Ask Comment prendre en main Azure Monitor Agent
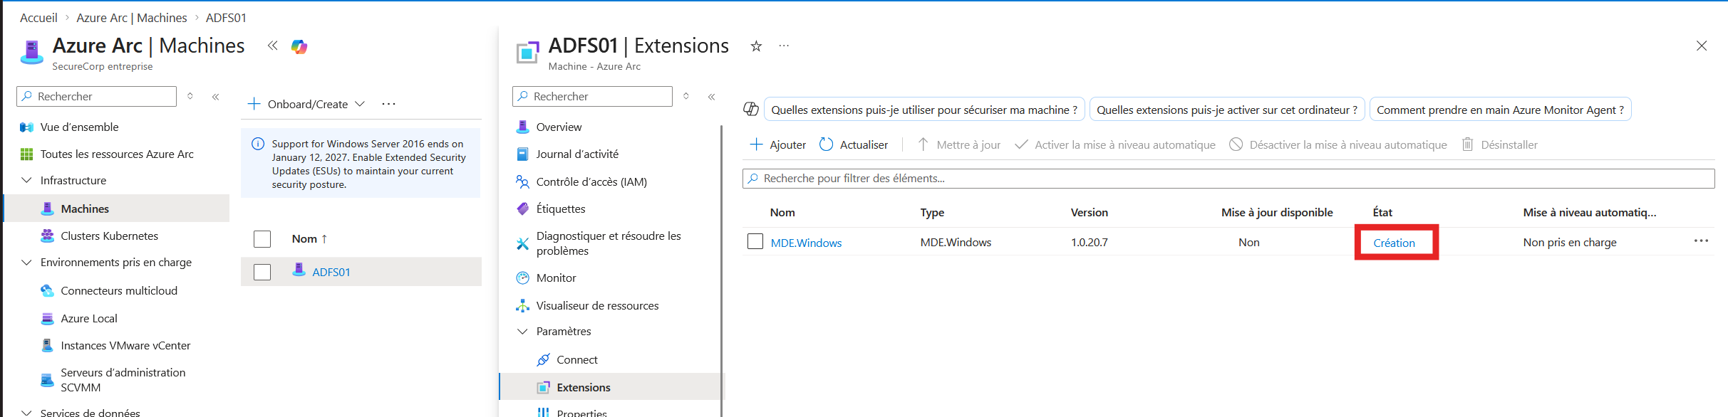 point(1500,110)
